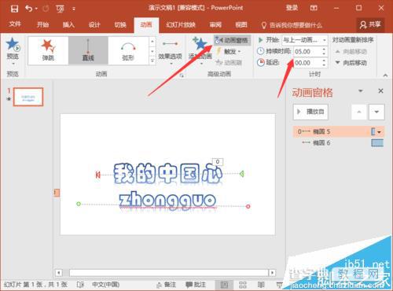Open the 文件 menu

tap(15, 24)
